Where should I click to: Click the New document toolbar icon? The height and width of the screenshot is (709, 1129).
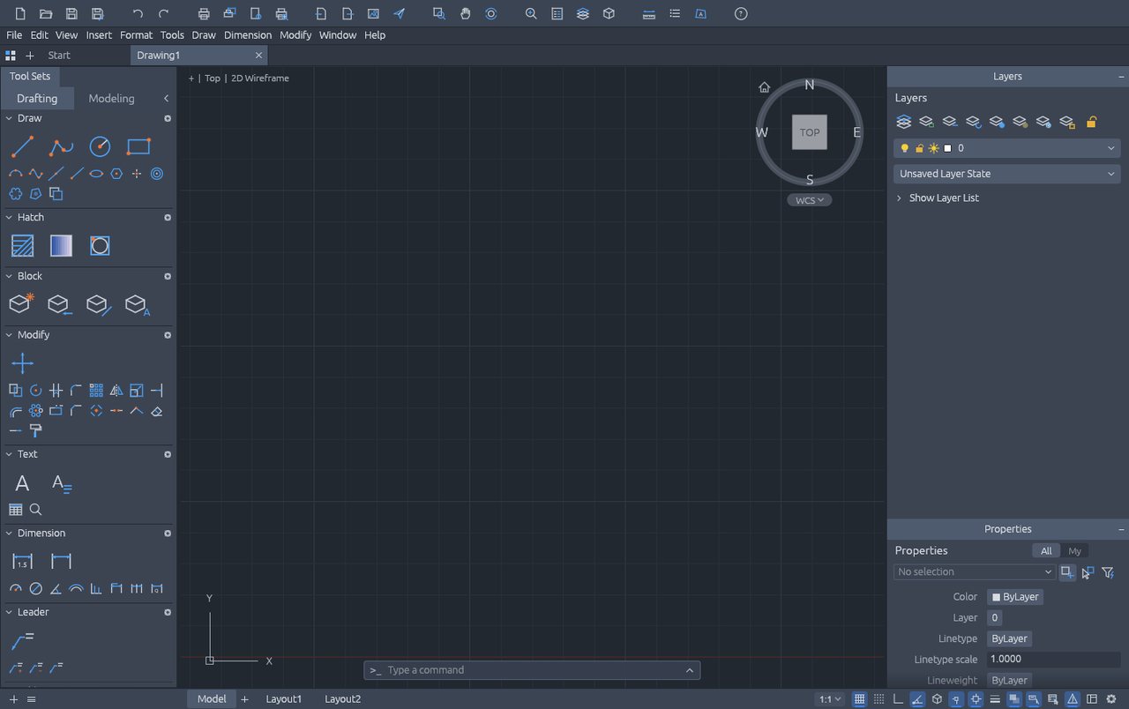point(20,14)
